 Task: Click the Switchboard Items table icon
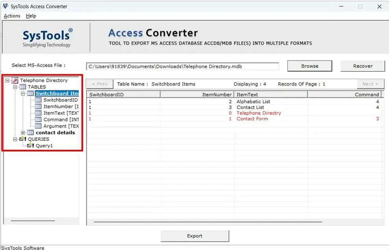coord(31,93)
